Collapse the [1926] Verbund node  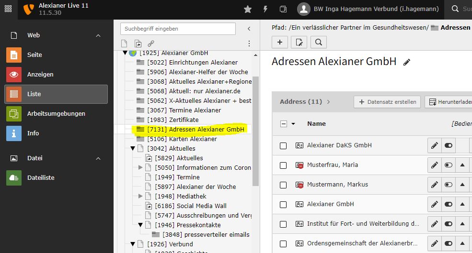(x=132, y=244)
